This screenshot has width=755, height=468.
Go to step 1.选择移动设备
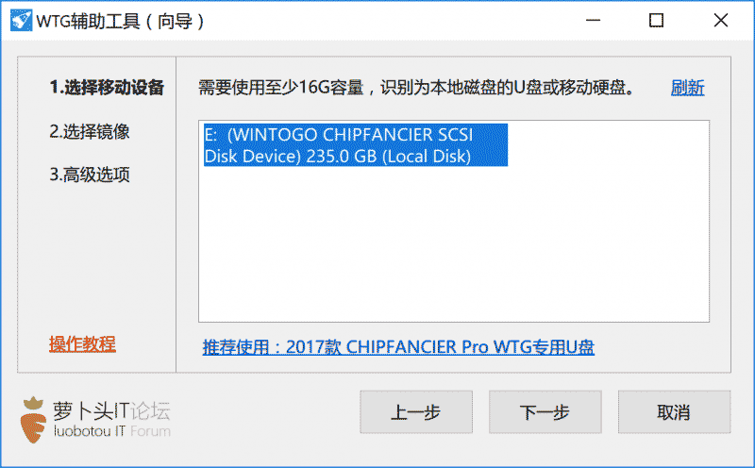107,89
